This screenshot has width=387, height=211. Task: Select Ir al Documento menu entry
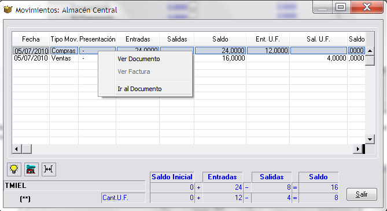(x=139, y=89)
